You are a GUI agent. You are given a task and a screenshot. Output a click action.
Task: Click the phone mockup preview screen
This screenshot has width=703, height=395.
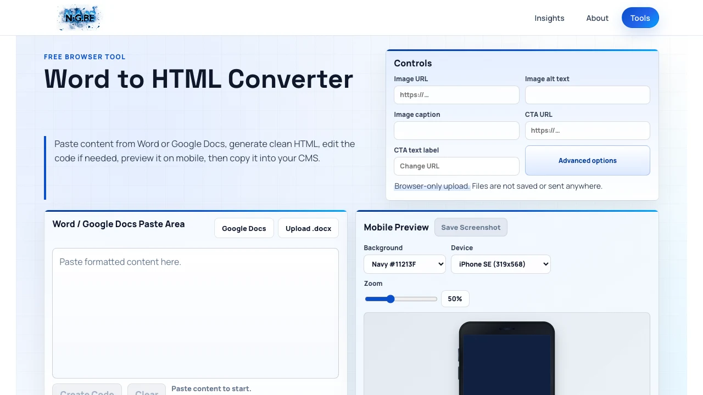pyautogui.click(x=507, y=365)
